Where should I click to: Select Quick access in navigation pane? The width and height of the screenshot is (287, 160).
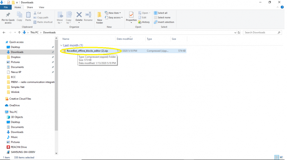point(16,42)
